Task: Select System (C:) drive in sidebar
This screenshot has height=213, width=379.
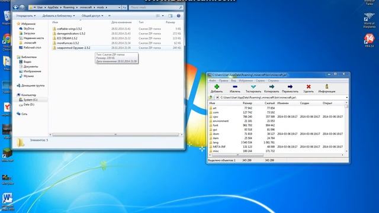Action: [30, 100]
